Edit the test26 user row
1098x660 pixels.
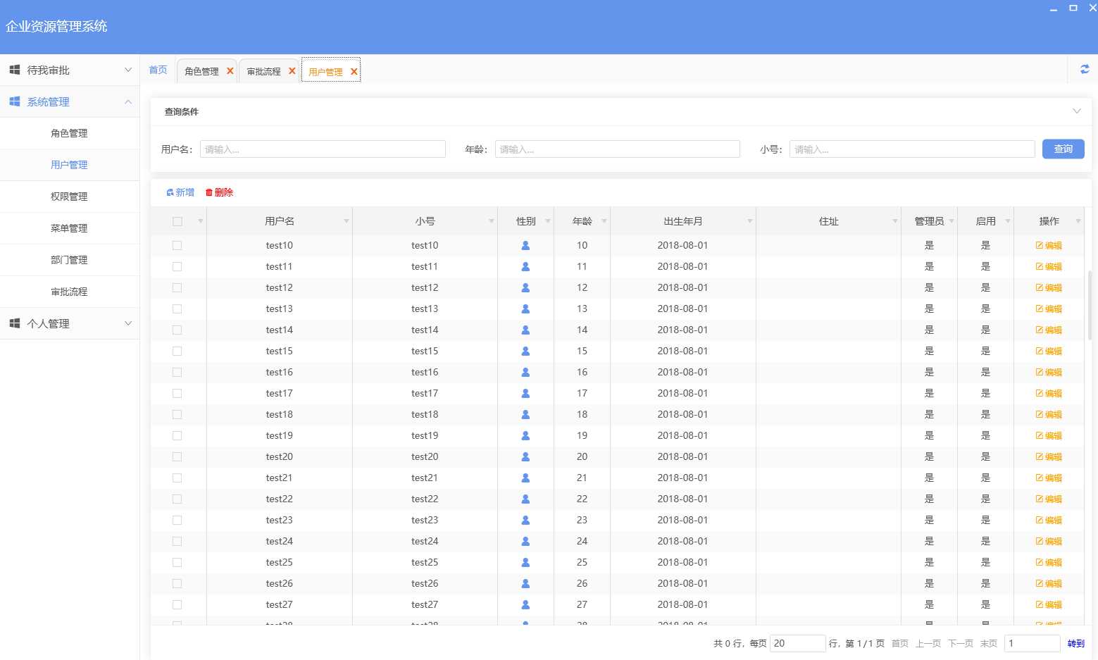(x=1049, y=584)
